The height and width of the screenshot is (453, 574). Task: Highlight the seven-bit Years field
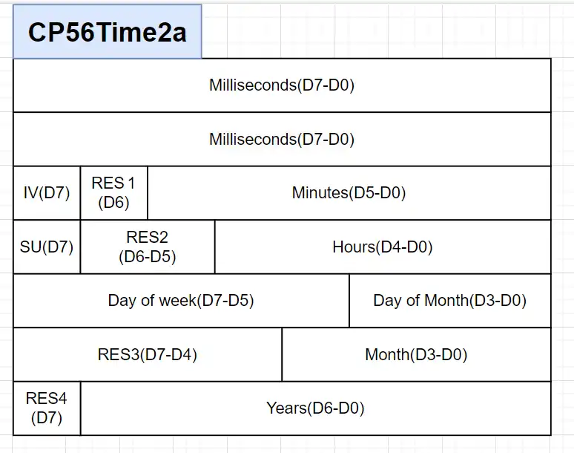(x=315, y=408)
